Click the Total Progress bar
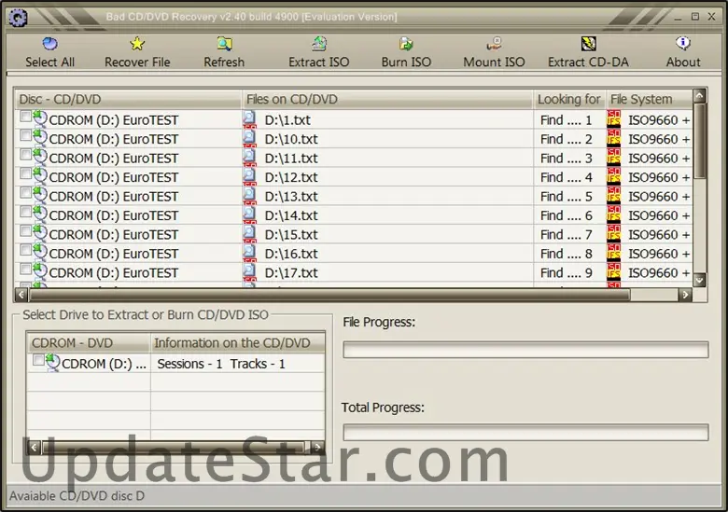728x512 pixels. [x=525, y=432]
